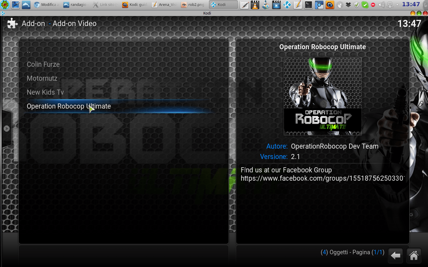428x267 pixels.
Task: Open the MEGA tray icon
Action: (373, 5)
